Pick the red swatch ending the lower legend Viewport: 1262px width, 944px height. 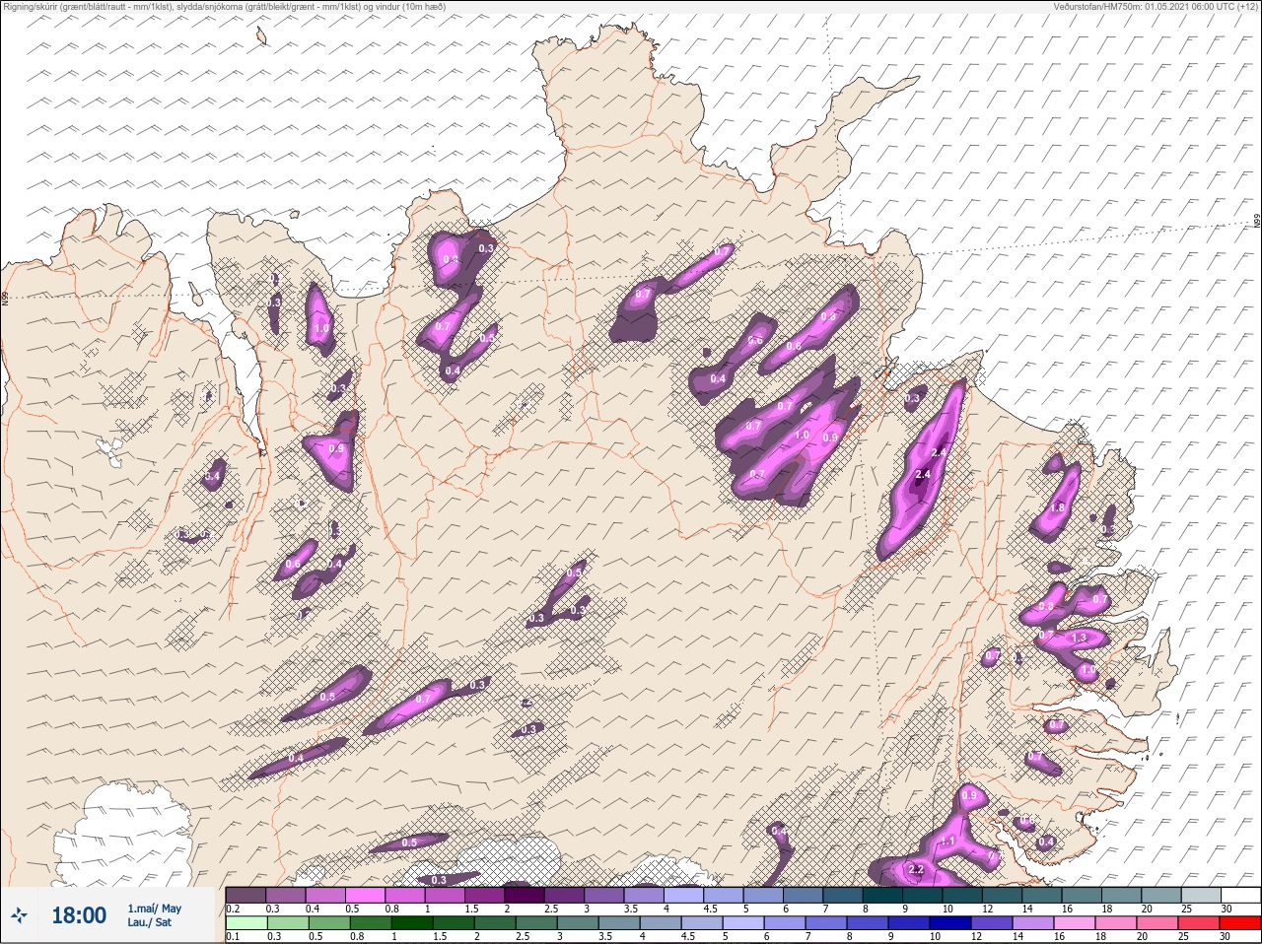(1241, 923)
